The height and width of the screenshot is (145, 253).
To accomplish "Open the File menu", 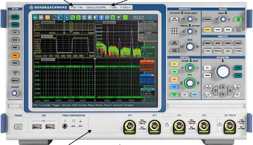I will 35,105.
